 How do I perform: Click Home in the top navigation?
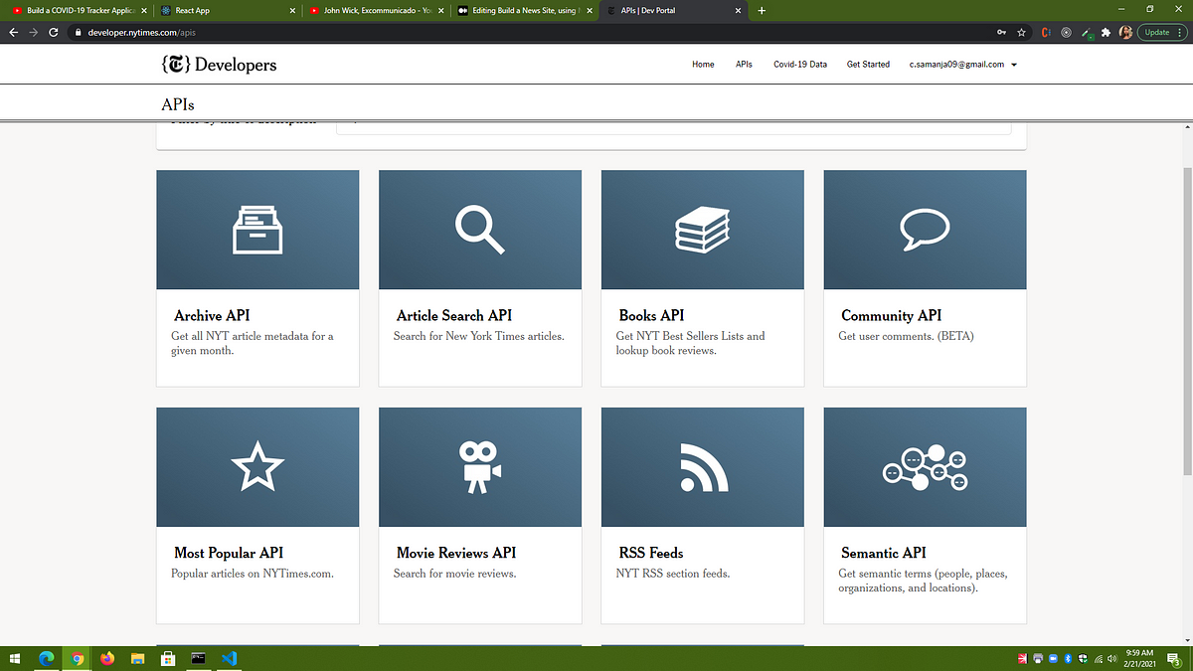703,65
